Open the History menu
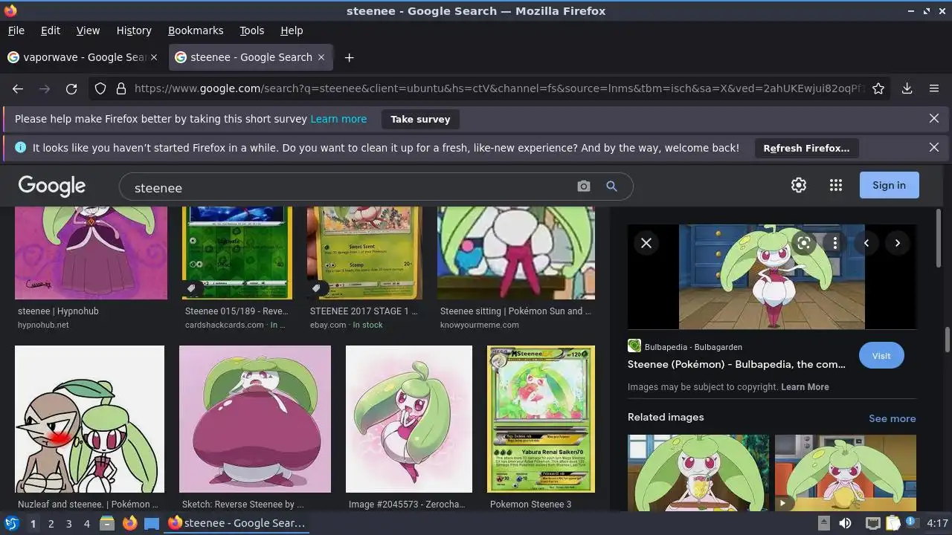The image size is (952, 535). (x=134, y=30)
